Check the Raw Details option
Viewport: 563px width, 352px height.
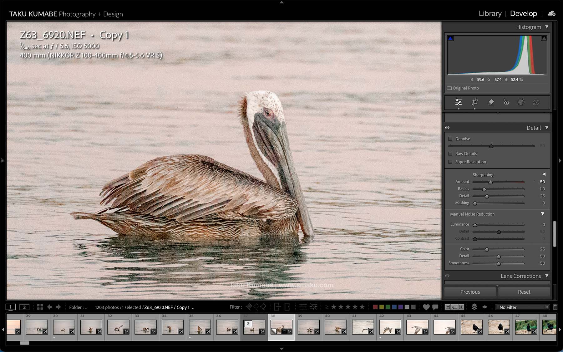pyautogui.click(x=450, y=154)
